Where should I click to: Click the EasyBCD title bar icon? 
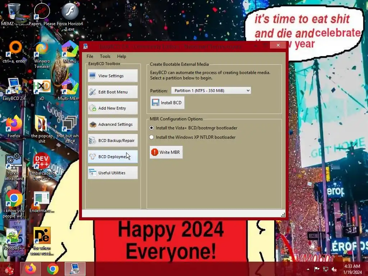coord(86,46)
